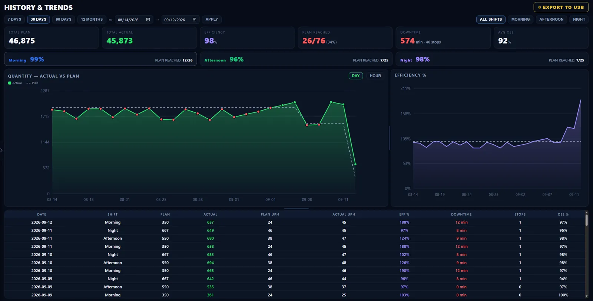Open the start date calendar picker icon

(148, 20)
